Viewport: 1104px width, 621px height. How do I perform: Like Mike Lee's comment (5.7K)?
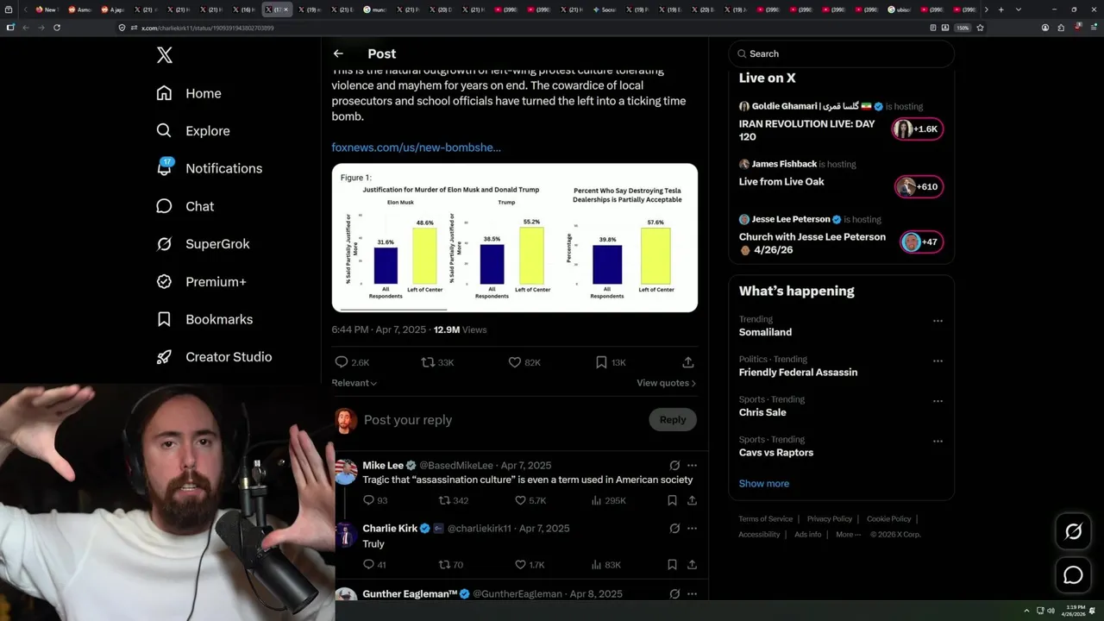[x=530, y=500]
